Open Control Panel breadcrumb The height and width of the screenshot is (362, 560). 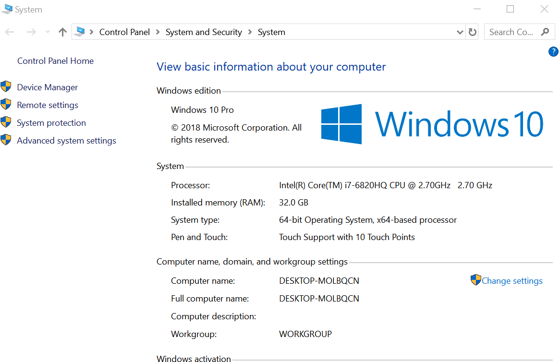124,32
